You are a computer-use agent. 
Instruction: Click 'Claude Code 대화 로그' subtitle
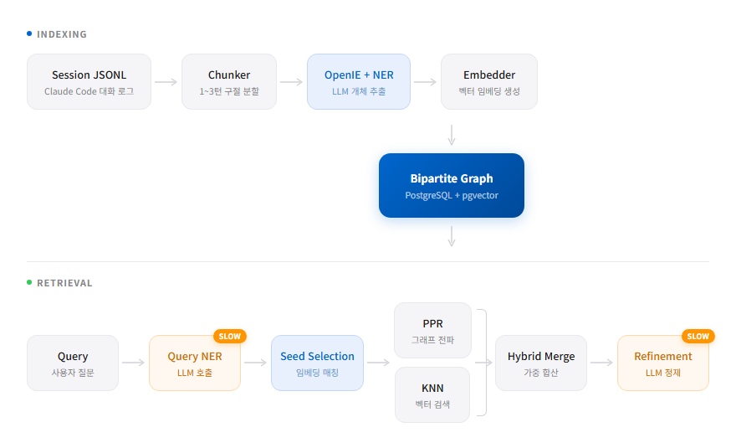[x=89, y=91]
